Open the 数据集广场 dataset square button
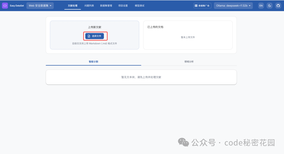This screenshot has height=154, width=284. point(202,6)
